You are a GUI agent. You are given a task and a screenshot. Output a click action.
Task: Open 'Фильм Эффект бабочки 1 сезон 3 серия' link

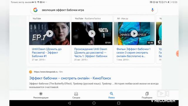point(133,53)
